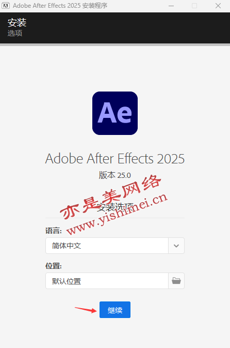
Task: Click the 默认位置 location field
Action: [107, 281]
